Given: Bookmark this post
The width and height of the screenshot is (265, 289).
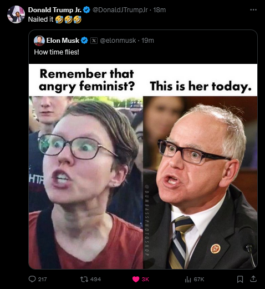Looking at the screenshot, I should 240,279.
